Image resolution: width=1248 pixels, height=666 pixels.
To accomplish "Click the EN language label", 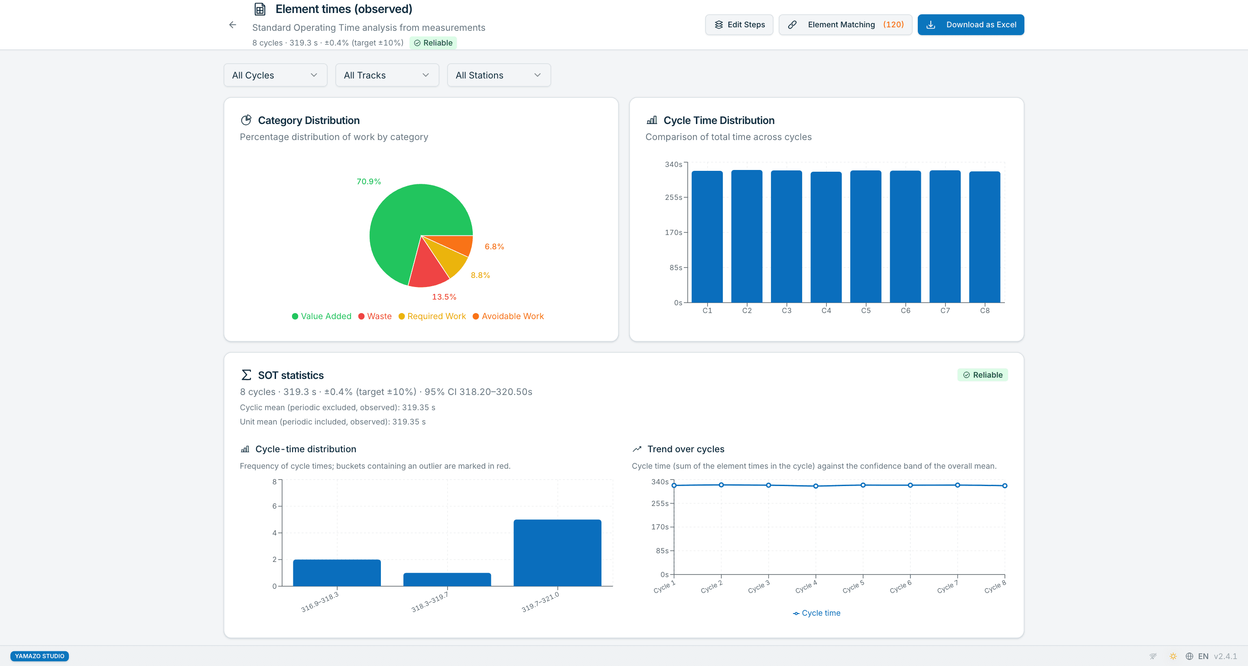I will (x=1203, y=656).
